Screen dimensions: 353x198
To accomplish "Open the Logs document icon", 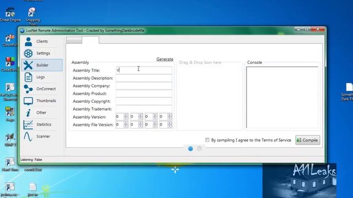I will [28, 77].
